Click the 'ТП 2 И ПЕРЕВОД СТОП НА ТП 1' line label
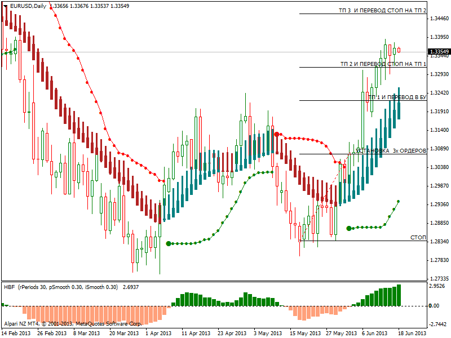Viewport: 451px width, 338px height. click(x=383, y=64)
